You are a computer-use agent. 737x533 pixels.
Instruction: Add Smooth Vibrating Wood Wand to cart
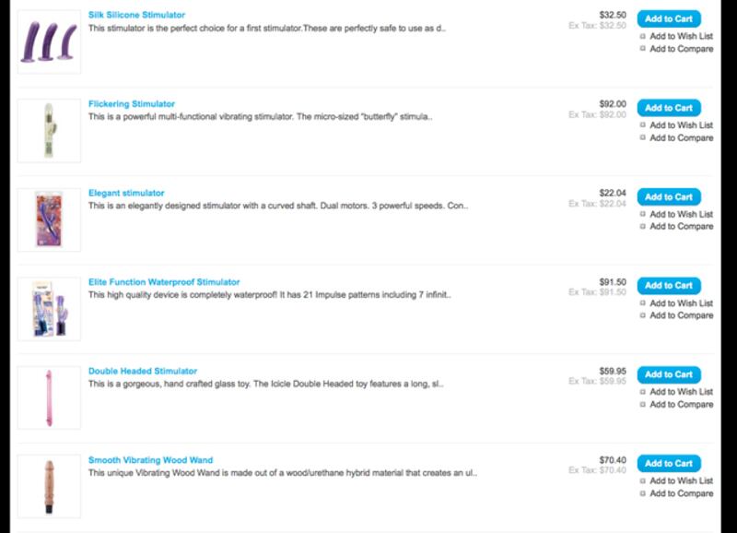click(x=668, y=464)
